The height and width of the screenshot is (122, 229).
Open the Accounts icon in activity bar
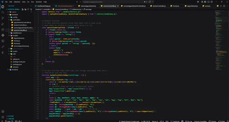click(x=3, y=111)
